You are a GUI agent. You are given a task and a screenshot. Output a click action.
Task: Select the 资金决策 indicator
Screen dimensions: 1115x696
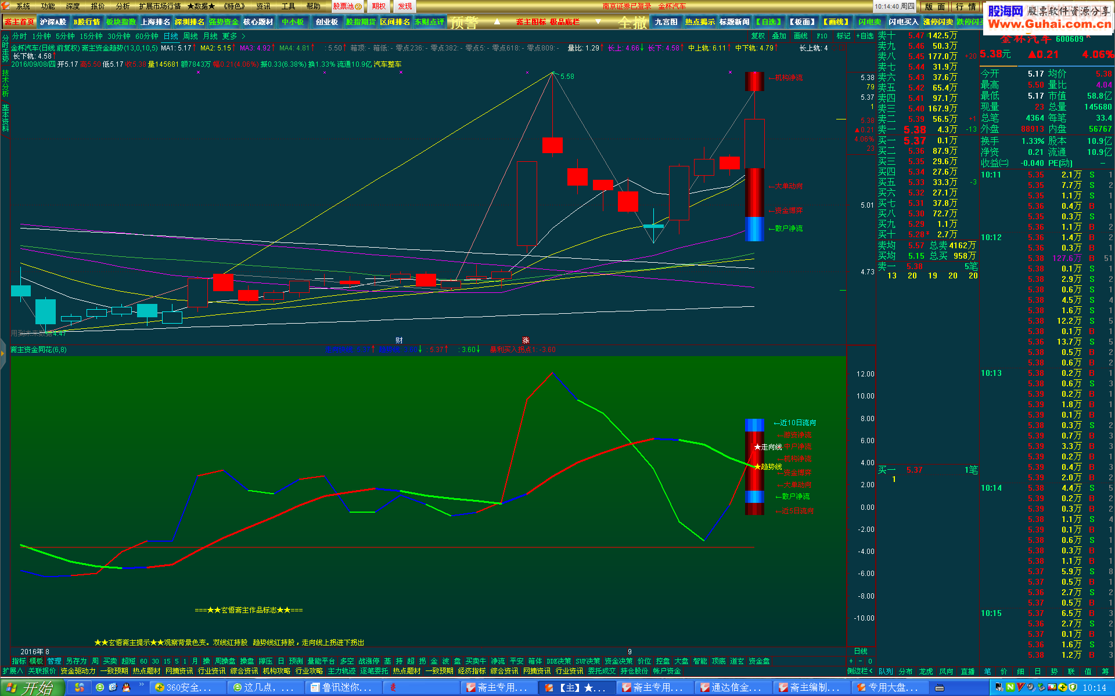(618, 661)
